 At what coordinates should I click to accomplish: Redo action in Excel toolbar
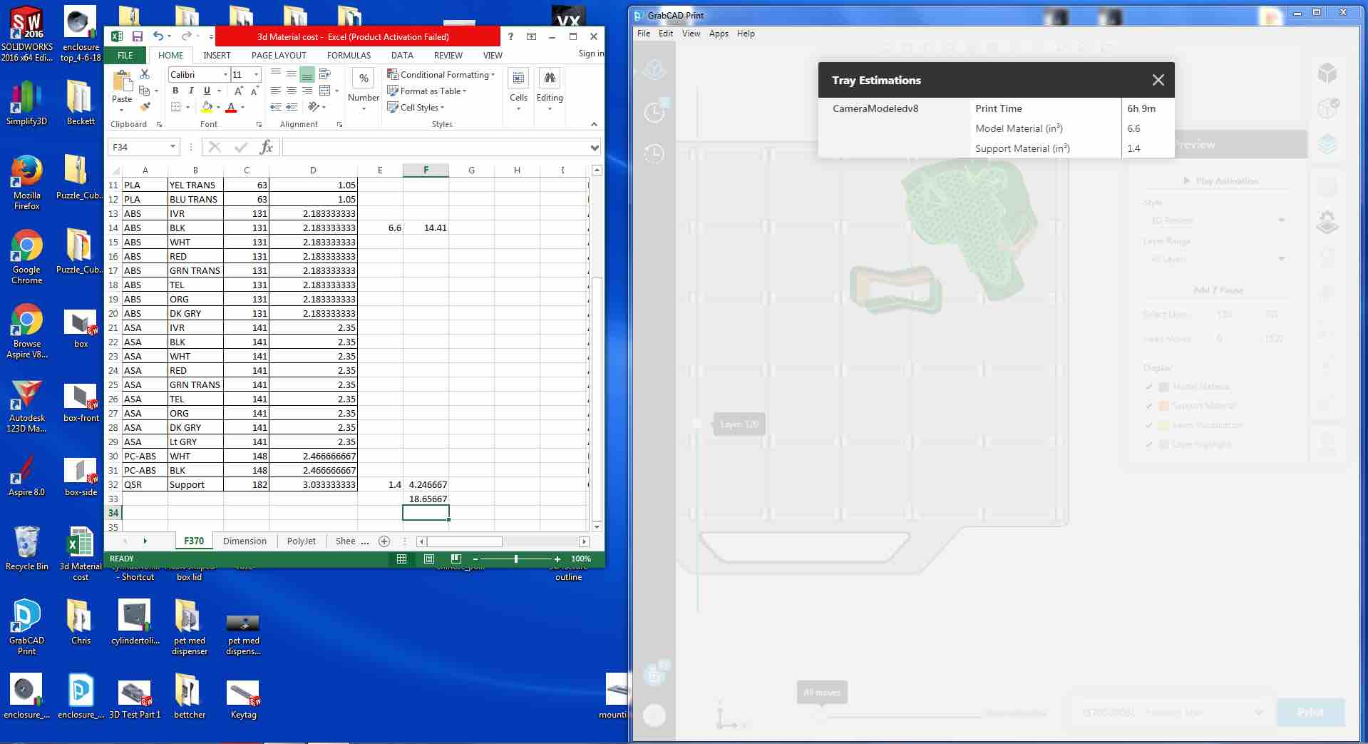(x=186, y=36)
